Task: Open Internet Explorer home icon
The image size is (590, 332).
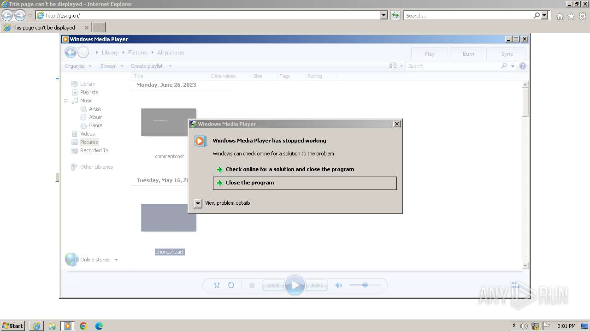Action: click(x=560, y=16)
